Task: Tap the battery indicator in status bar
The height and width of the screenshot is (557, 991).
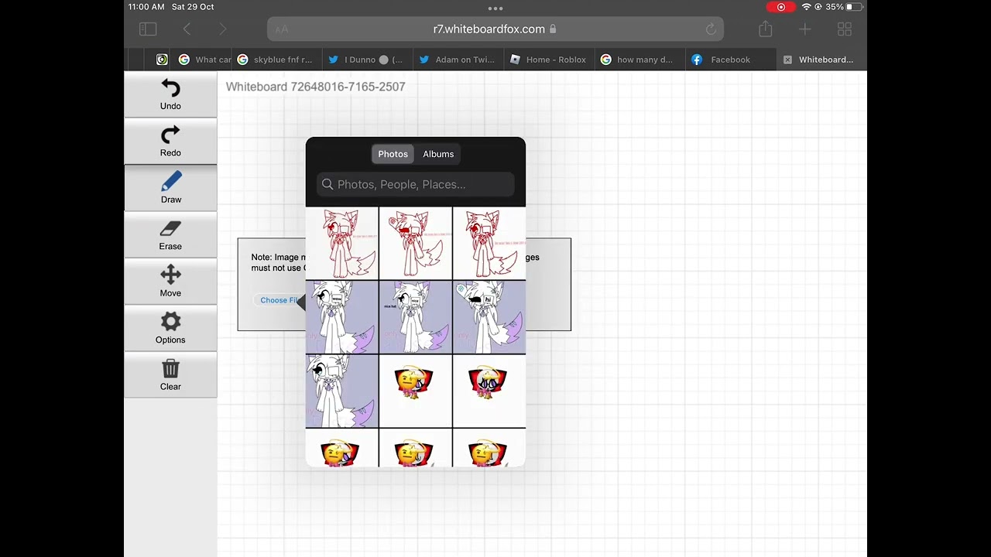Action: (854, 7)
